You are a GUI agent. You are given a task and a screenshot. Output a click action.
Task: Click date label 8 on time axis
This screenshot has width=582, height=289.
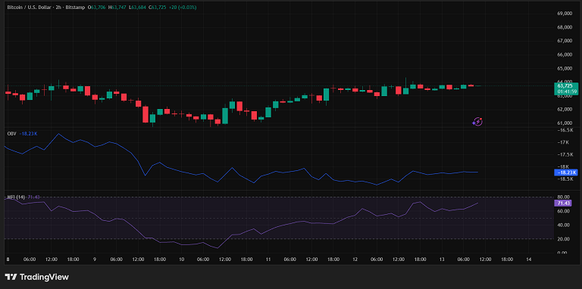point(8,259)
